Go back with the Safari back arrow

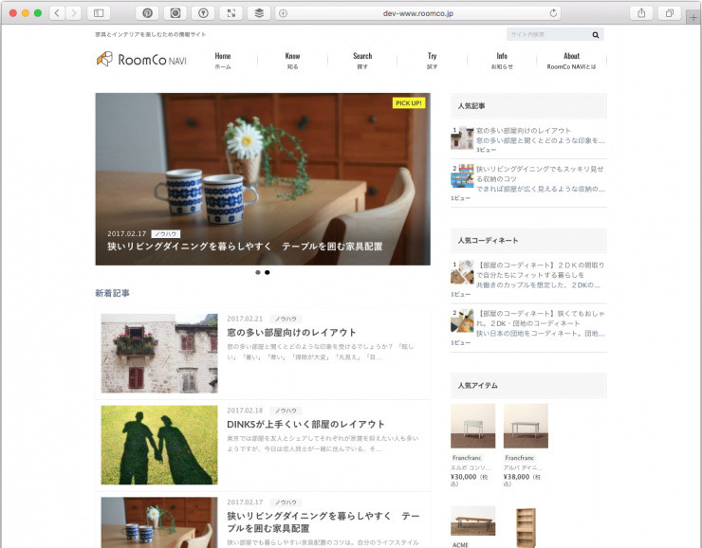(57, 13)
